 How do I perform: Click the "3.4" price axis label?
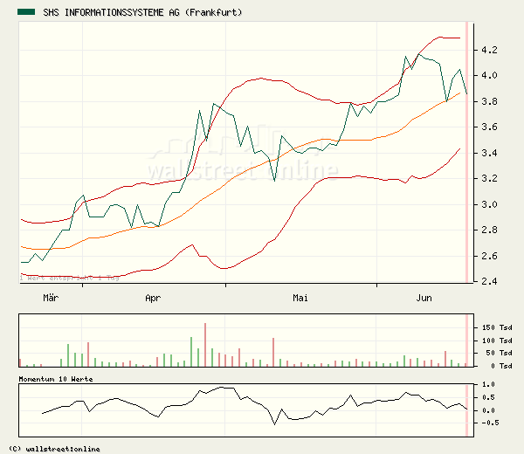(489, 153)
